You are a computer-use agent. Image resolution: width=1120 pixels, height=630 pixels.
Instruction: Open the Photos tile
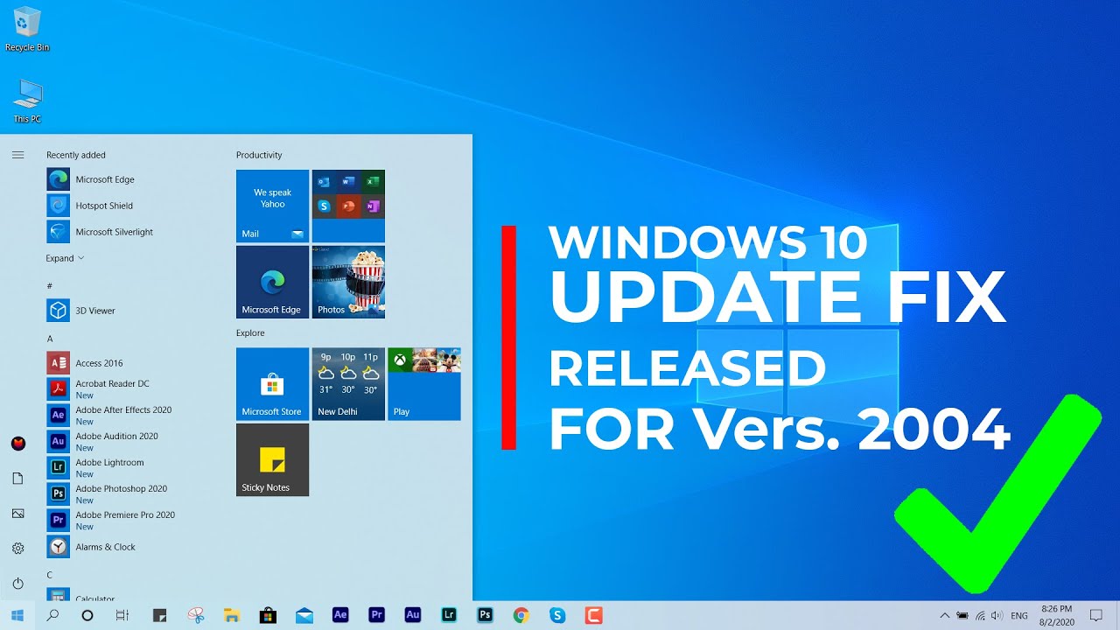coord(348,282)
